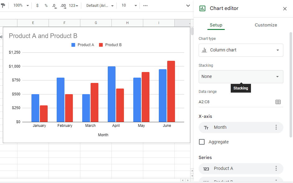293x183 pixels.
Task: Click the select data range grid icon
Action: pyautogui.click(x=278, y=102)
